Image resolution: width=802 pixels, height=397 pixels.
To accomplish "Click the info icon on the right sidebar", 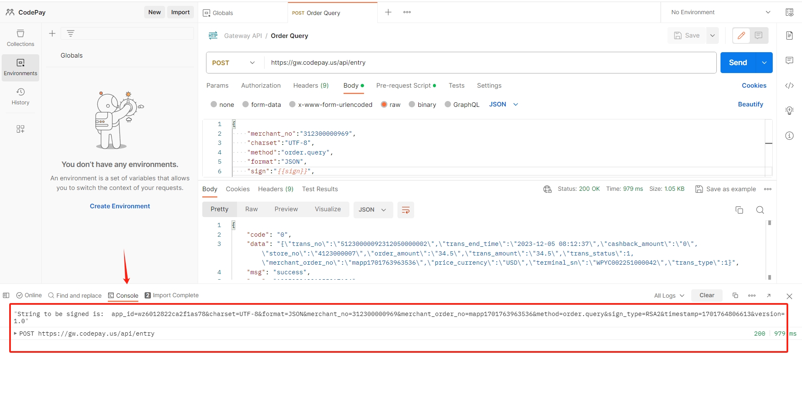I will (x=789, y=136).
